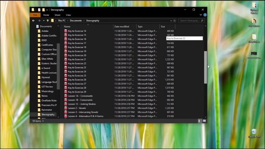Image resolution: width=265 pixels, height=149 pixels.
Task: Click the file list vertical scrollbar thumb
Action: coord(205,67)
